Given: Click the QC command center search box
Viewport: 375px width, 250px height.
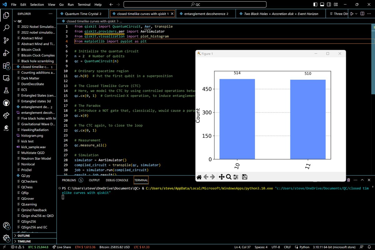Looking at the screenshot, I should [195, 5].
